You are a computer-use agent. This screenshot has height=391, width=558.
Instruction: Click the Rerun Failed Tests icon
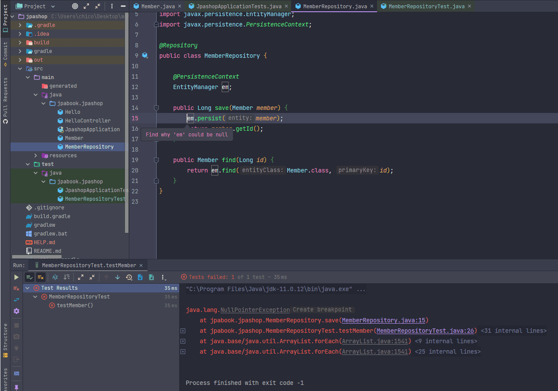click(x=16, y=288)
